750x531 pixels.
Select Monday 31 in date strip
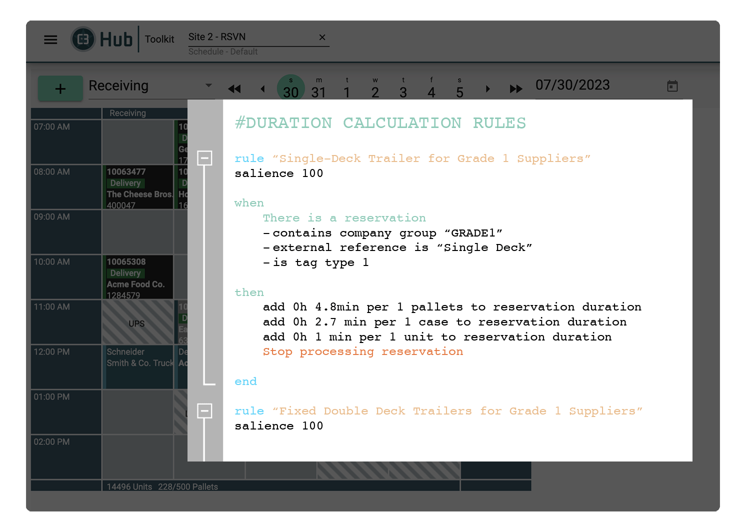[x=318, y=88]
